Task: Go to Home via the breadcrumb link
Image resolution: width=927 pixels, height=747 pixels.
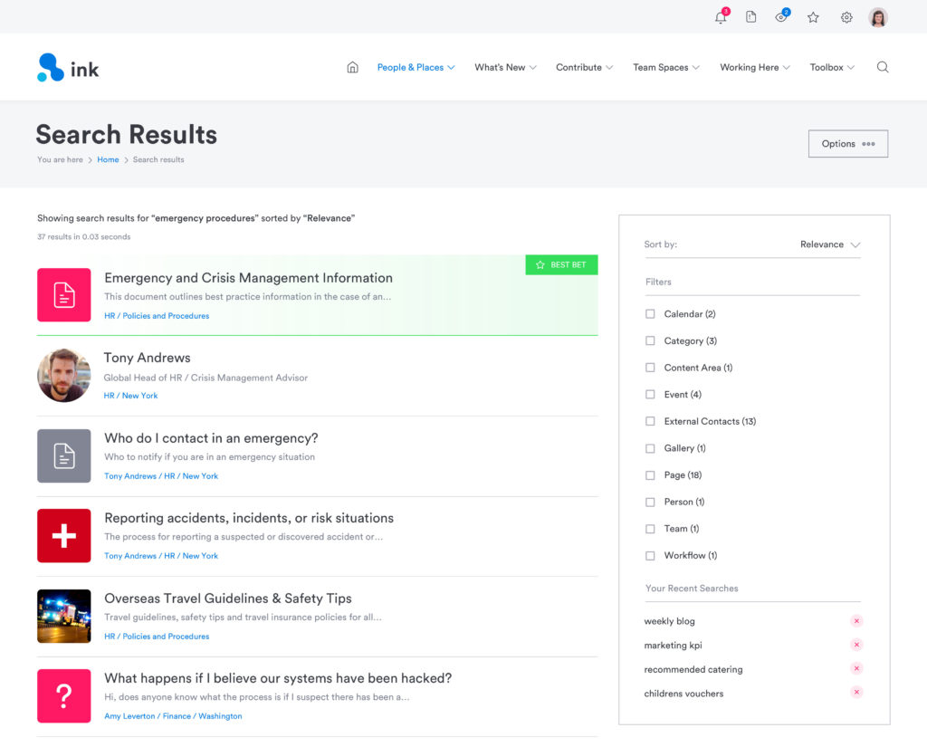Action: click(108, 158)
